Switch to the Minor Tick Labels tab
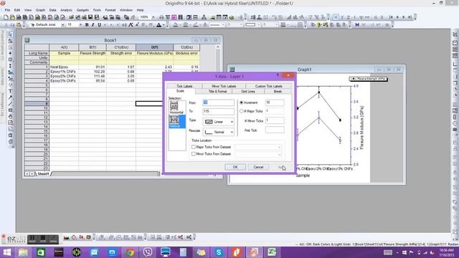 point(224,86)
